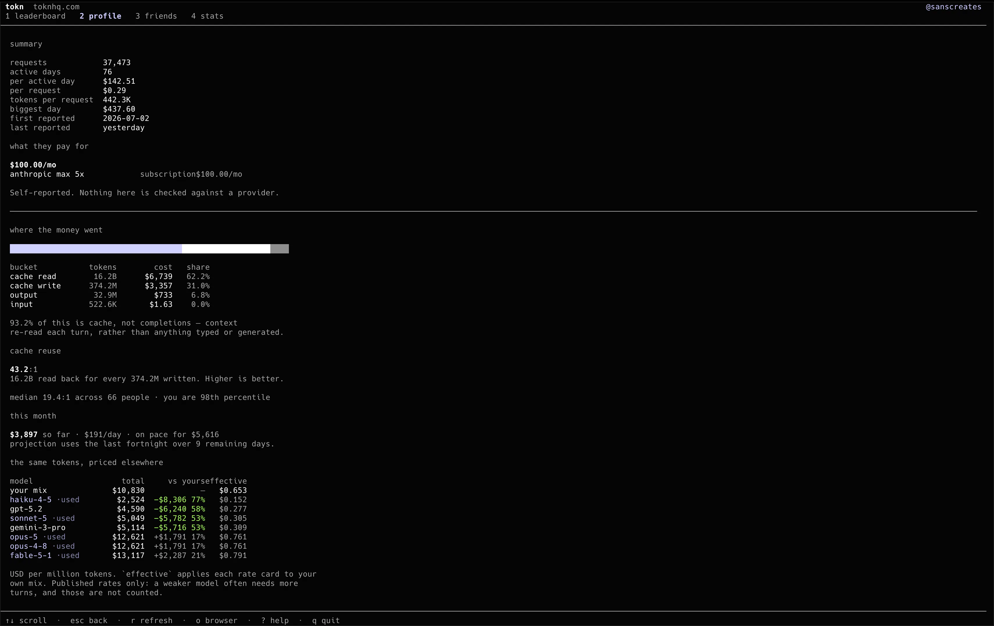
Task: Click the per active day value $142.51
Action: [x=119, y=81]
